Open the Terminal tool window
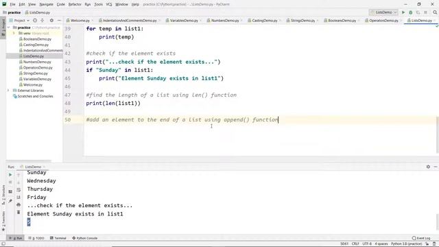This screenshot has height=247, width=439. pyautogui.click(x=58, y=238)
